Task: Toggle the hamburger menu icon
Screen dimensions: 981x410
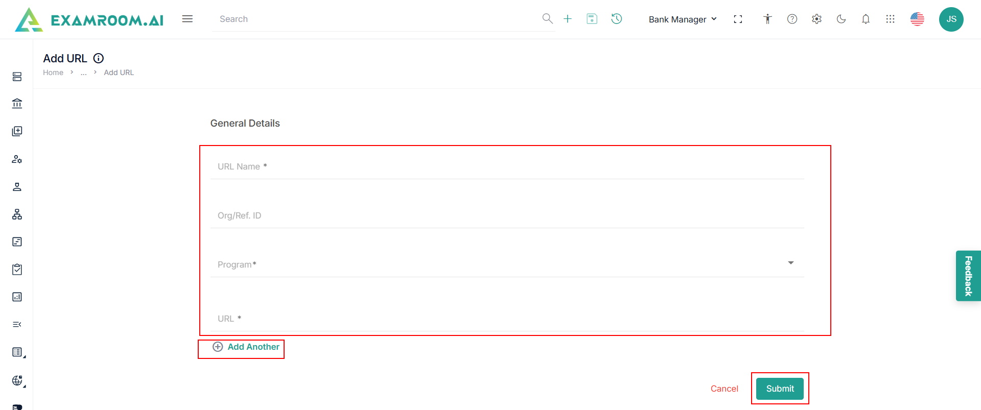Action: point(188,19)
